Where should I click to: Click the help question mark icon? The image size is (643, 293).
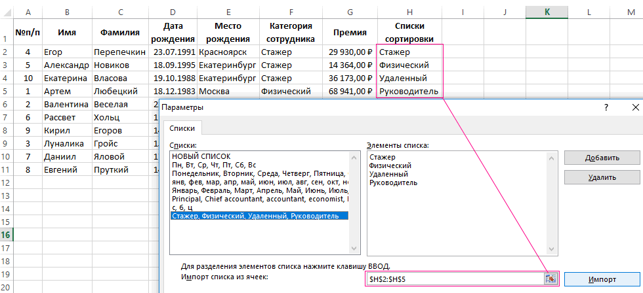pos(606,107)
